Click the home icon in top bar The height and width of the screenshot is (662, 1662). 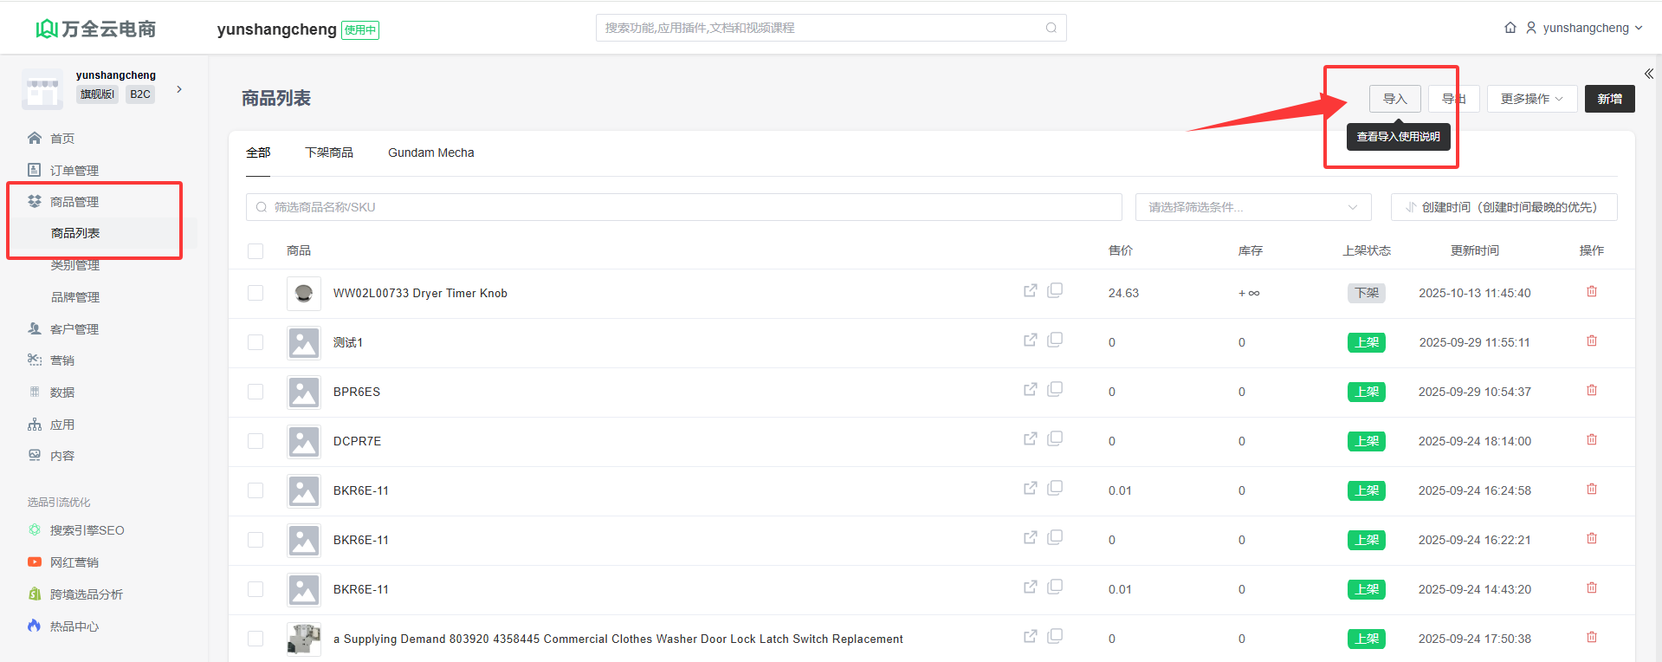tap(1510, 28)
